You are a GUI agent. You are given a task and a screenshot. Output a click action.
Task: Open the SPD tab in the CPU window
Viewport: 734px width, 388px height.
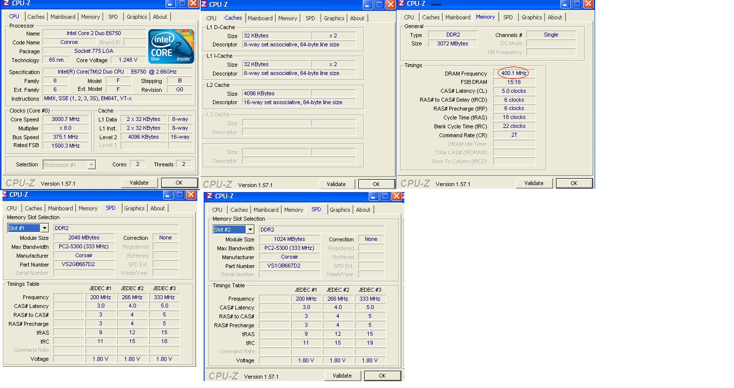[113, 16]
